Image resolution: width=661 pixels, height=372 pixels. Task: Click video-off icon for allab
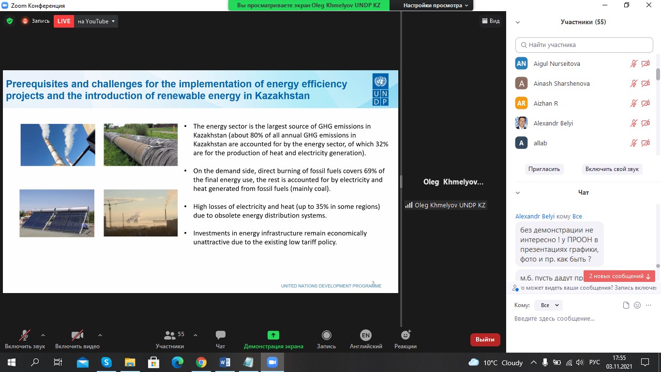point(646,143)
